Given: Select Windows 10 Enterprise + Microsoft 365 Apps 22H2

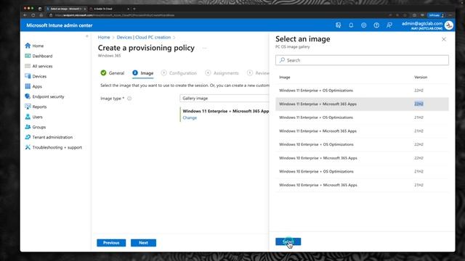Looking at the screenshot, I should click(362, 158).
